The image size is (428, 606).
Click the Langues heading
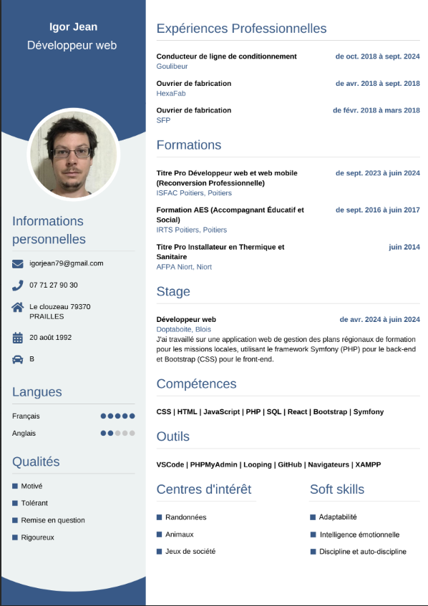tap(37, 392)
